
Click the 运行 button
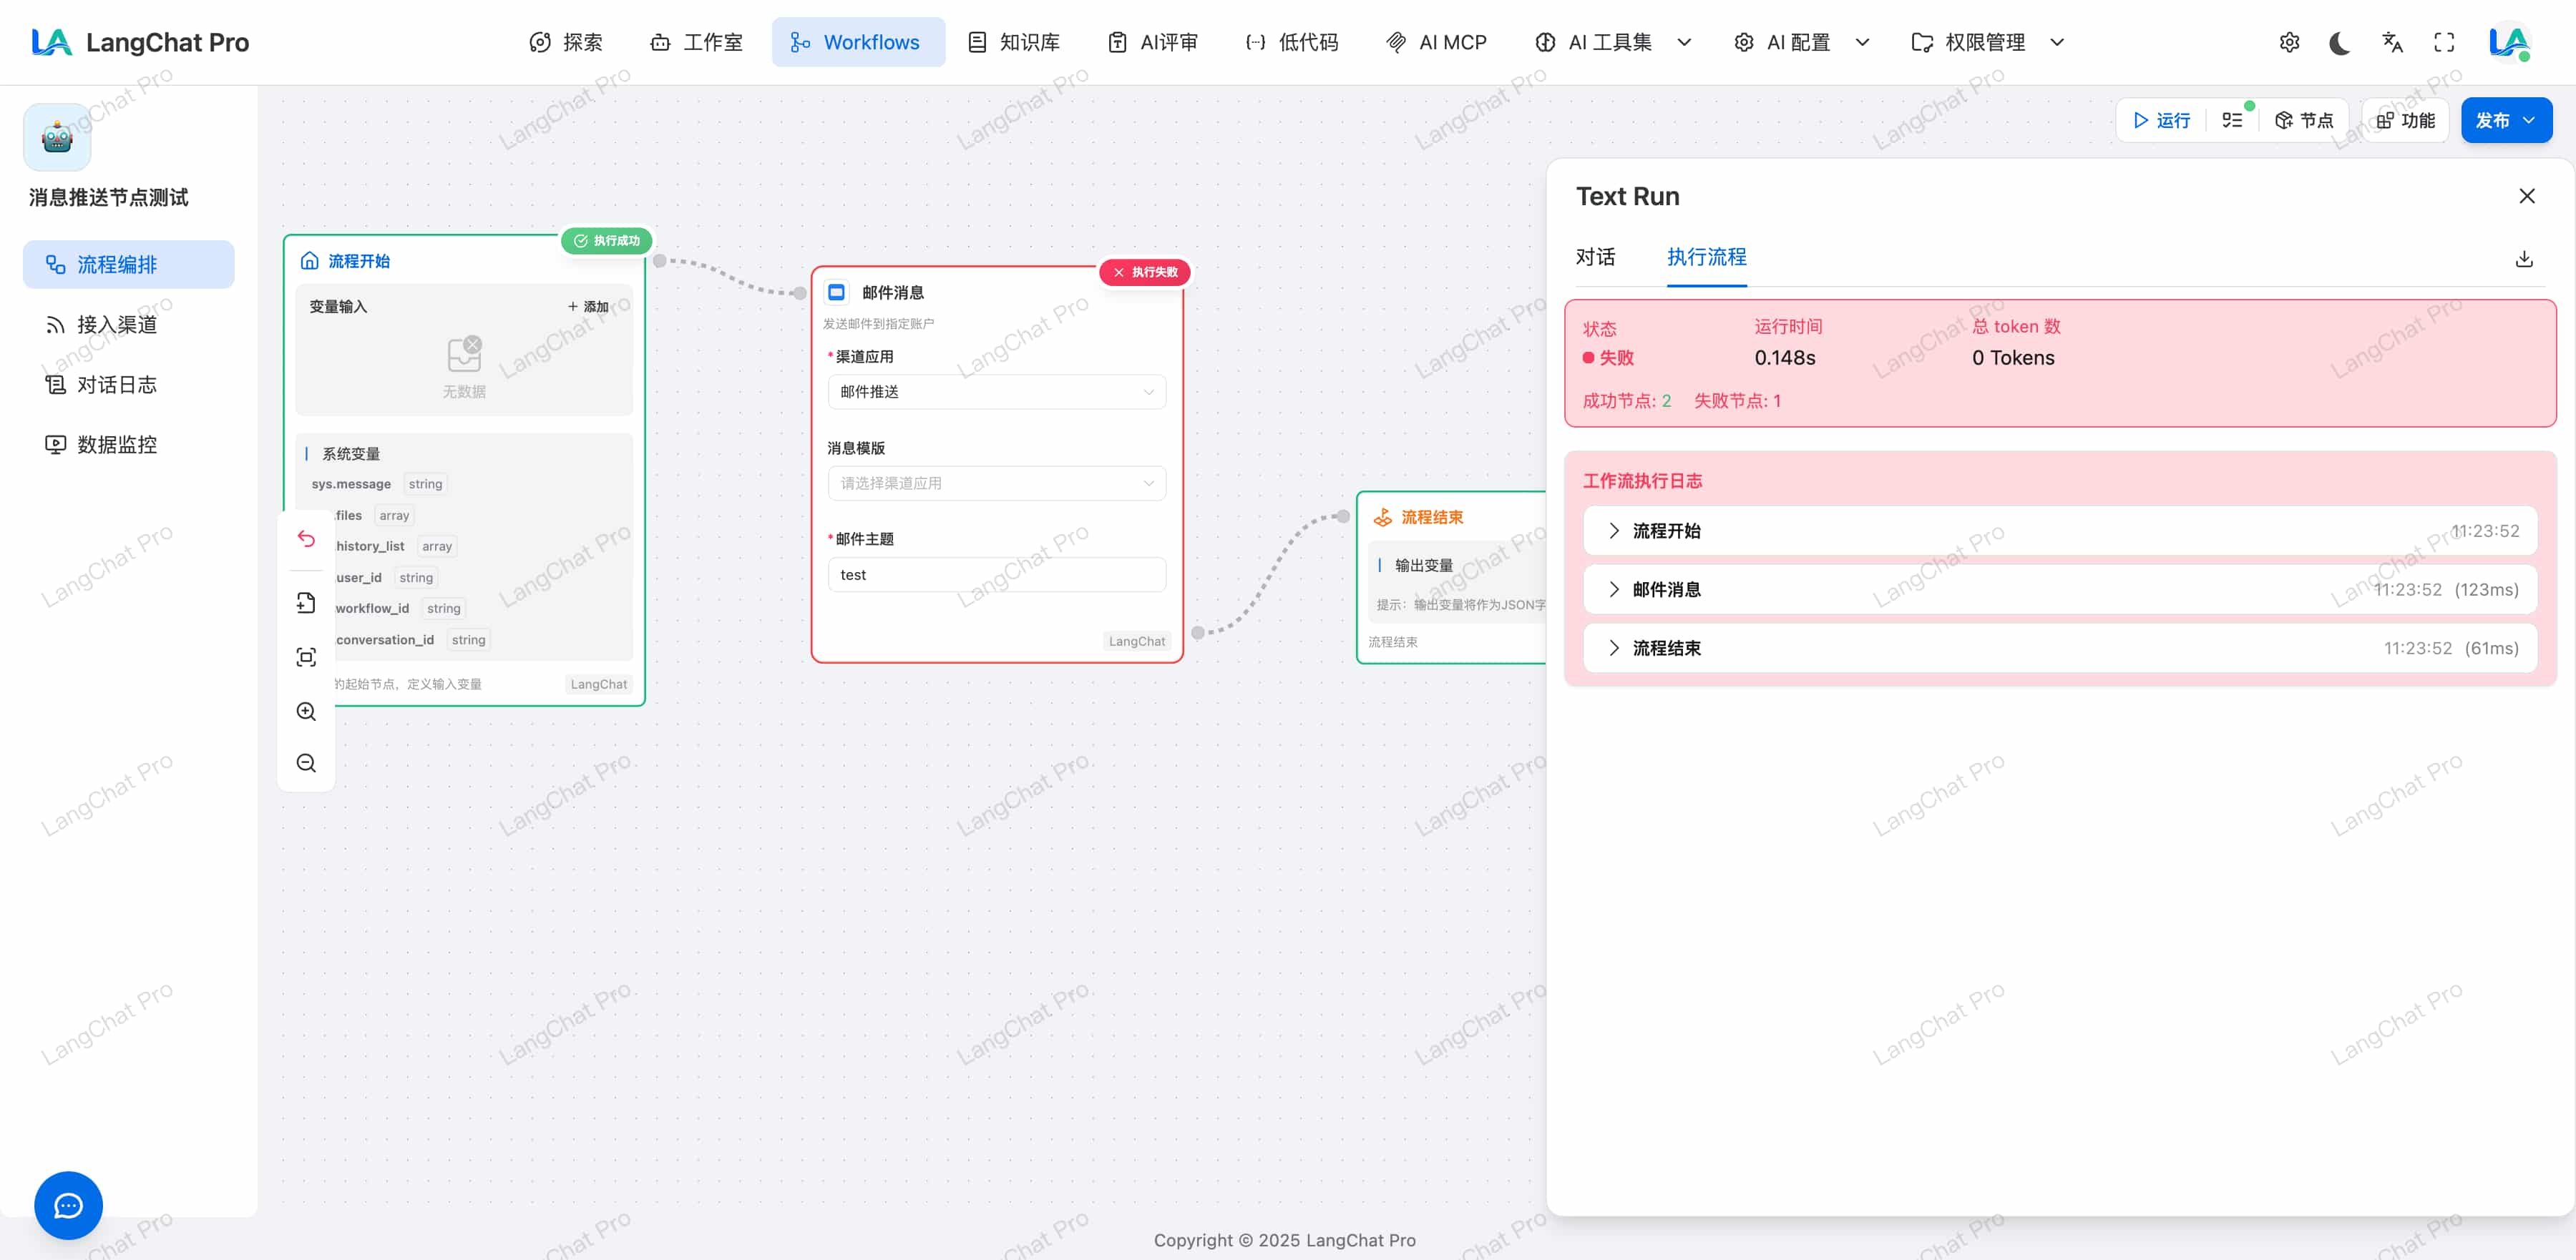pyautogui.click(x=2161, y=120)
